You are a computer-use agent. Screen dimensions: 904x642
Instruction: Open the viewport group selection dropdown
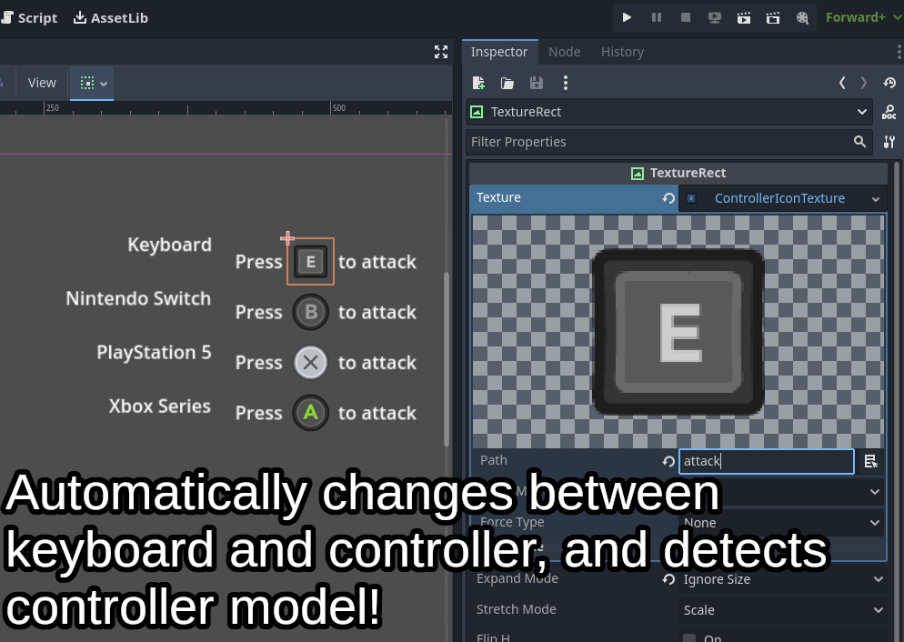[x=92, y=83]
